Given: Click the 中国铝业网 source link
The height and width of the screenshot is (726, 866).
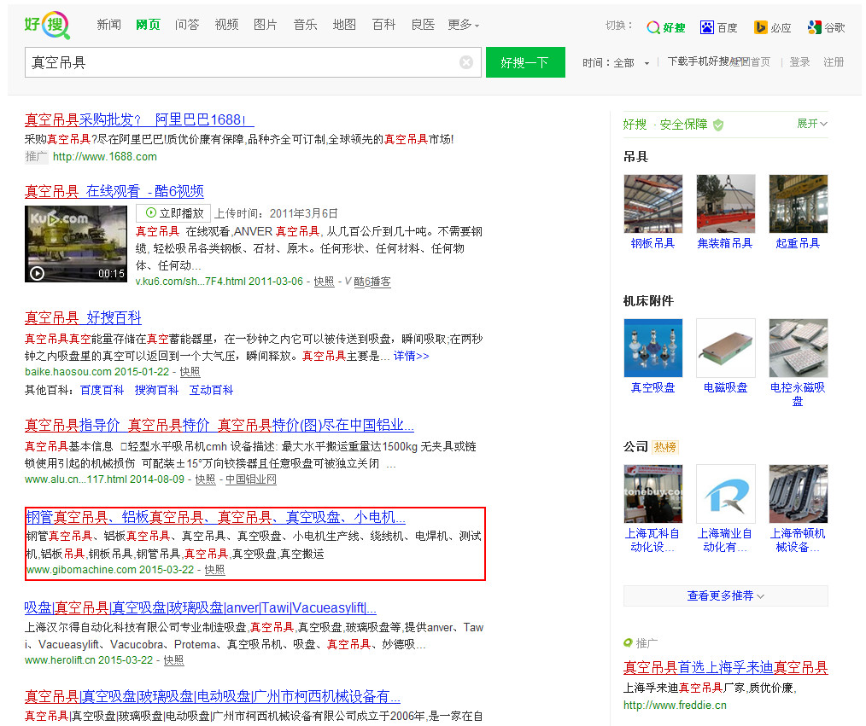Looking at the screenshot, I should 251,479.
